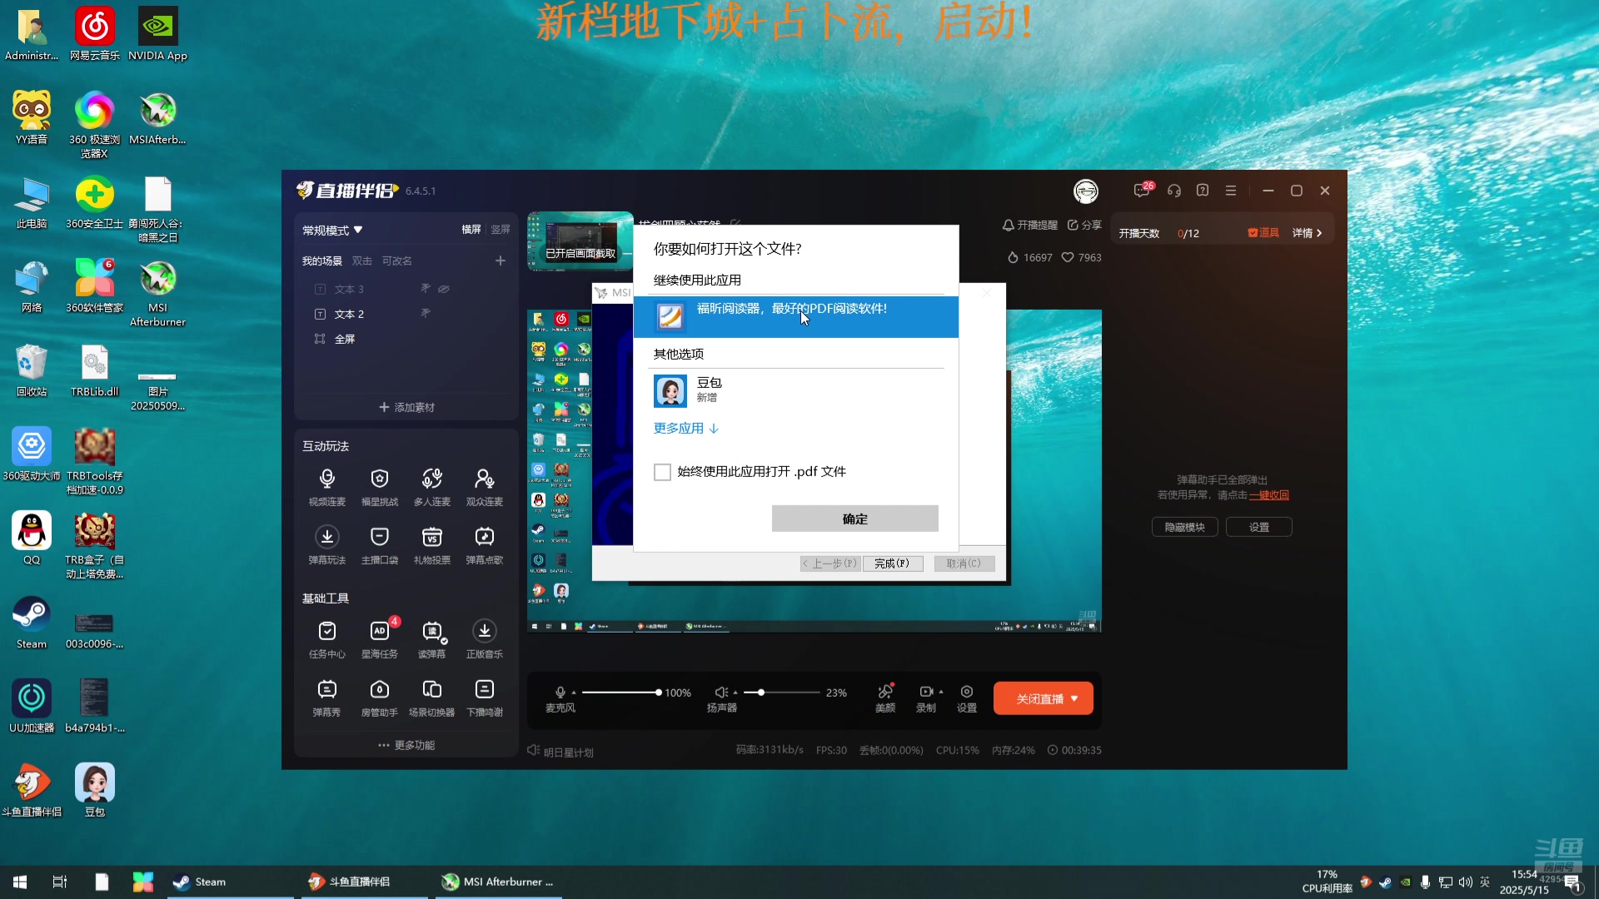
Task: Switch to 竖屏 portrait tab
Action: [500, 230]
